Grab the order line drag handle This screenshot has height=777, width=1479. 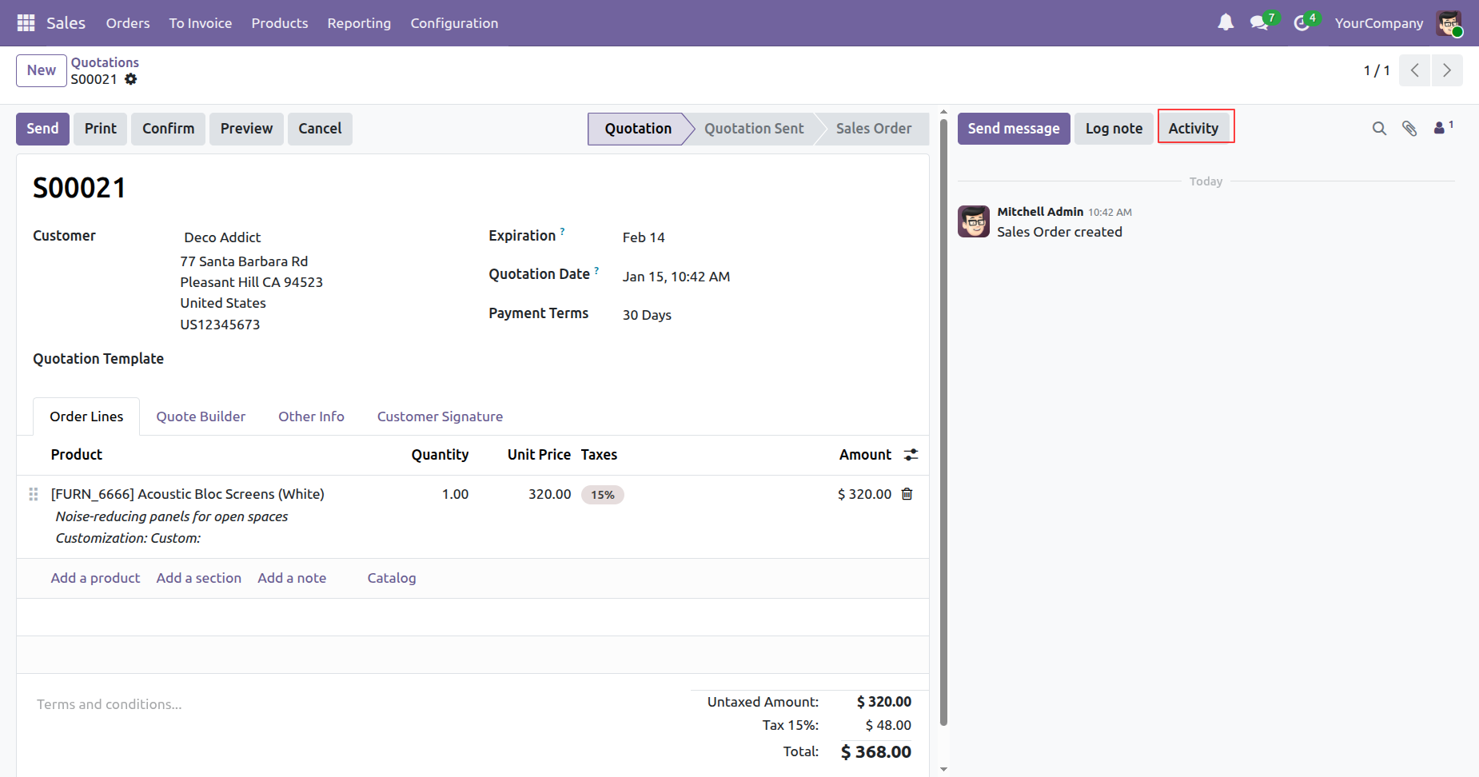click(x=34, y=494)
